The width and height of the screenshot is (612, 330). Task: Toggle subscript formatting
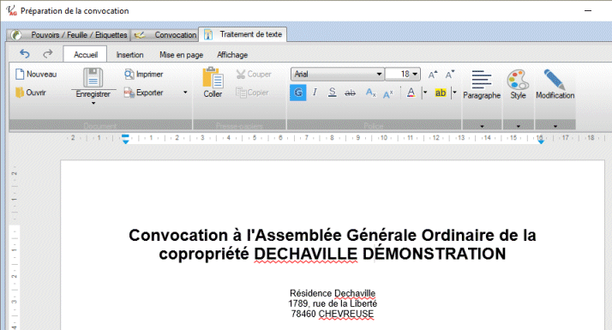[371, 93]
